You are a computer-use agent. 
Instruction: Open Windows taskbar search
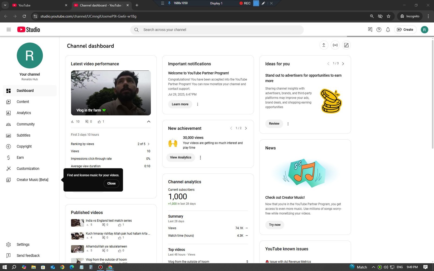coord(14,267)
